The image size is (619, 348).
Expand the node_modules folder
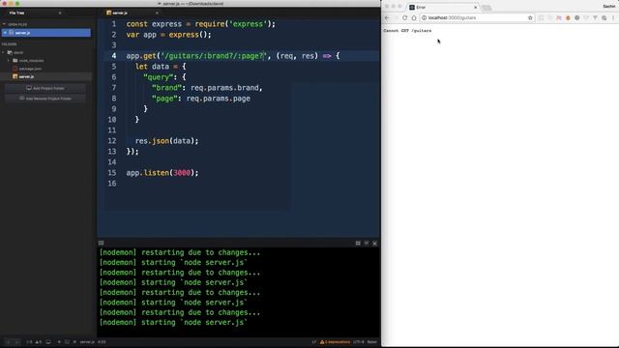(x=9, y=60)
